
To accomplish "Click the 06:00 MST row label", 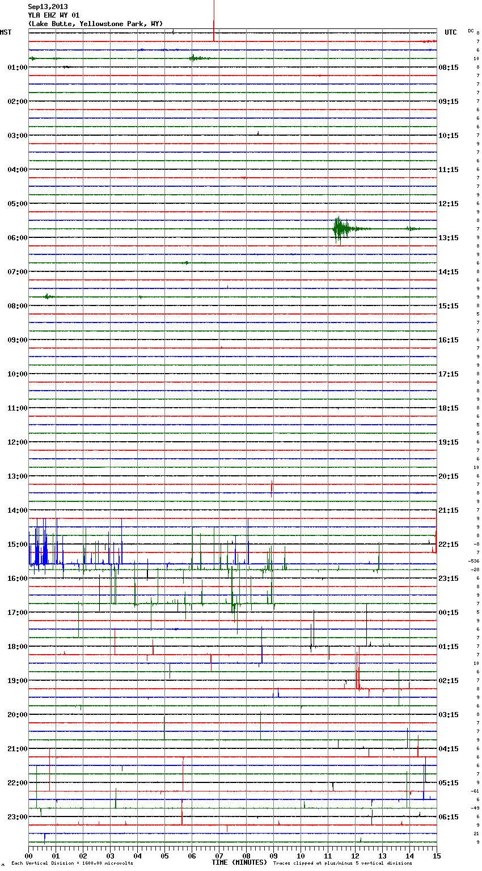I will [18, 238].
